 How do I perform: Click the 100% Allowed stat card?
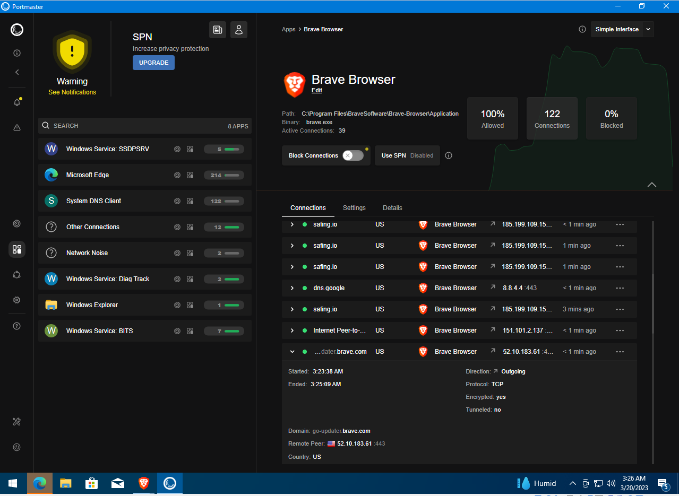[493, 118]
